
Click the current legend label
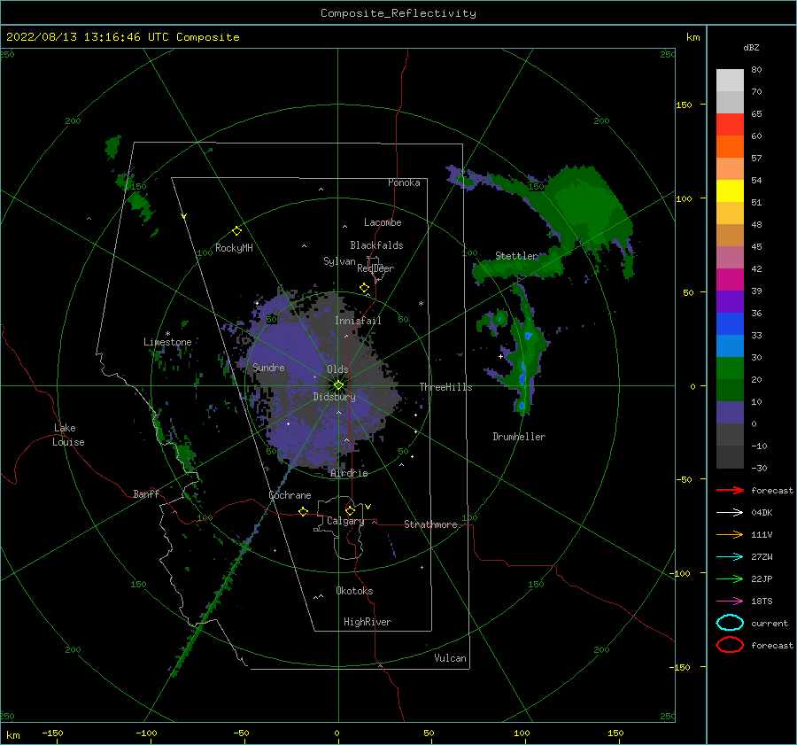(769, 624)
